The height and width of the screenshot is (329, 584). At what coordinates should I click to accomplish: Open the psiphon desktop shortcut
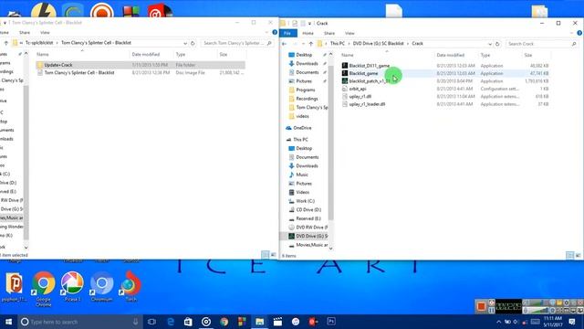click(x=15, y=286)
